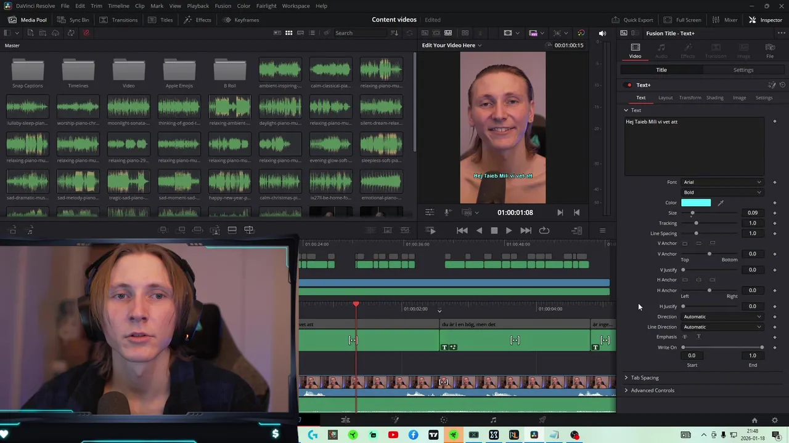789x443 pixels.
Task: Open the Effects panel
Action: click(197, 20)
